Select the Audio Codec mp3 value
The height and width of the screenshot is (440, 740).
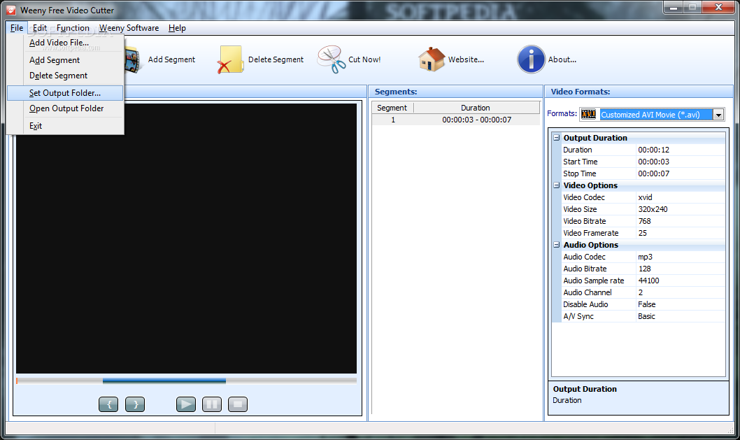click(681, 257)
